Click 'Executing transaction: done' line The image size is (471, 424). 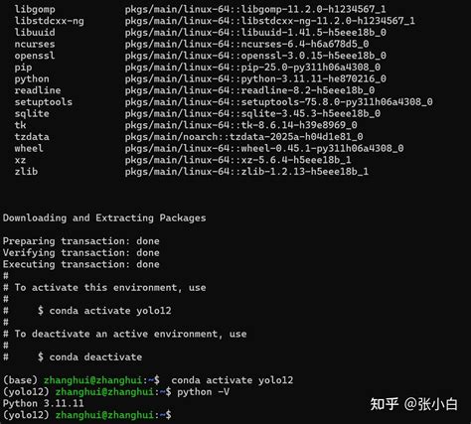pos(81,264)
